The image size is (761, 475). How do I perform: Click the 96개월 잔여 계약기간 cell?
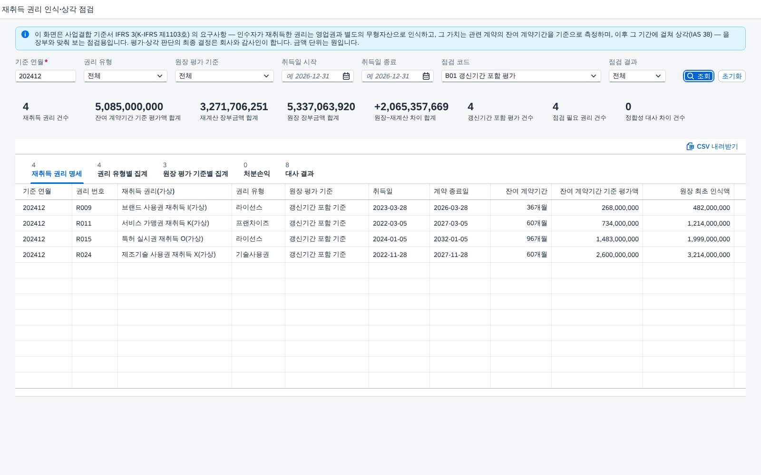pos(521,239)
